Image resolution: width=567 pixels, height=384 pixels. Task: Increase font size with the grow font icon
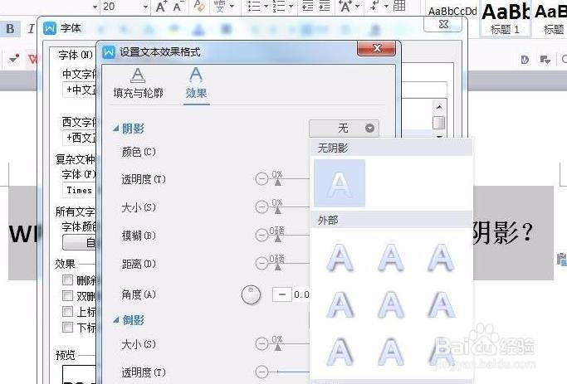[161, 7]
